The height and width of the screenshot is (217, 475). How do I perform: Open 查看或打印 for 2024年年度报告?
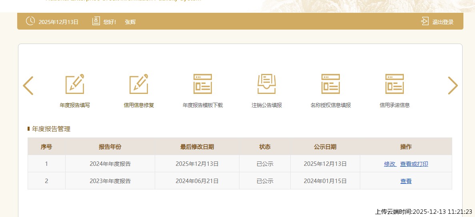click(x=414, y=164)
